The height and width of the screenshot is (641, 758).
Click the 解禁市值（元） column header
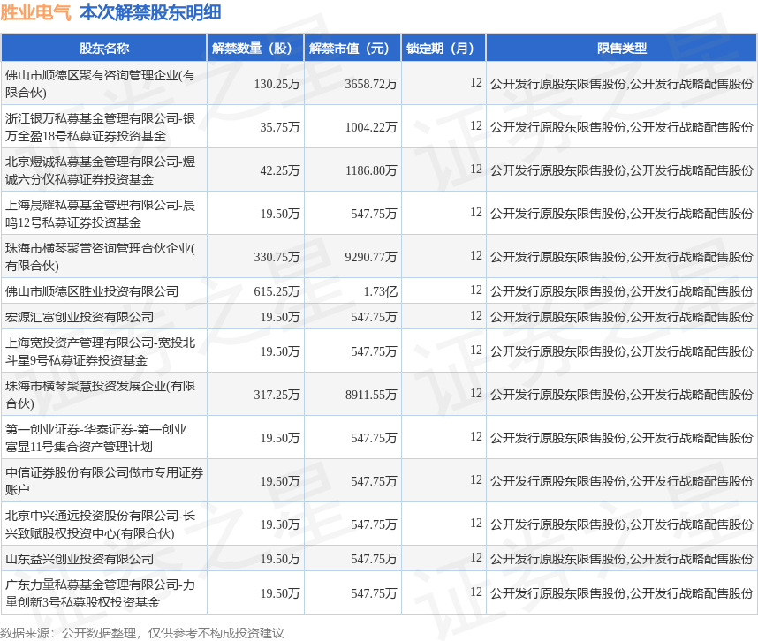tap(352, 49)
